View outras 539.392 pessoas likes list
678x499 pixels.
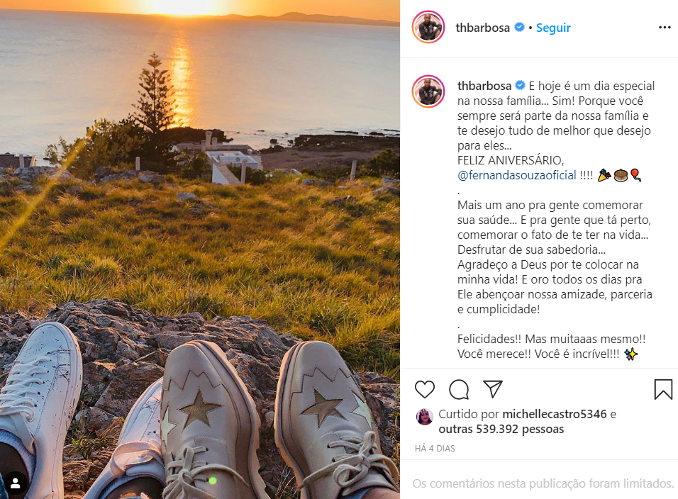pyautogui.click(x=501, y=429)
